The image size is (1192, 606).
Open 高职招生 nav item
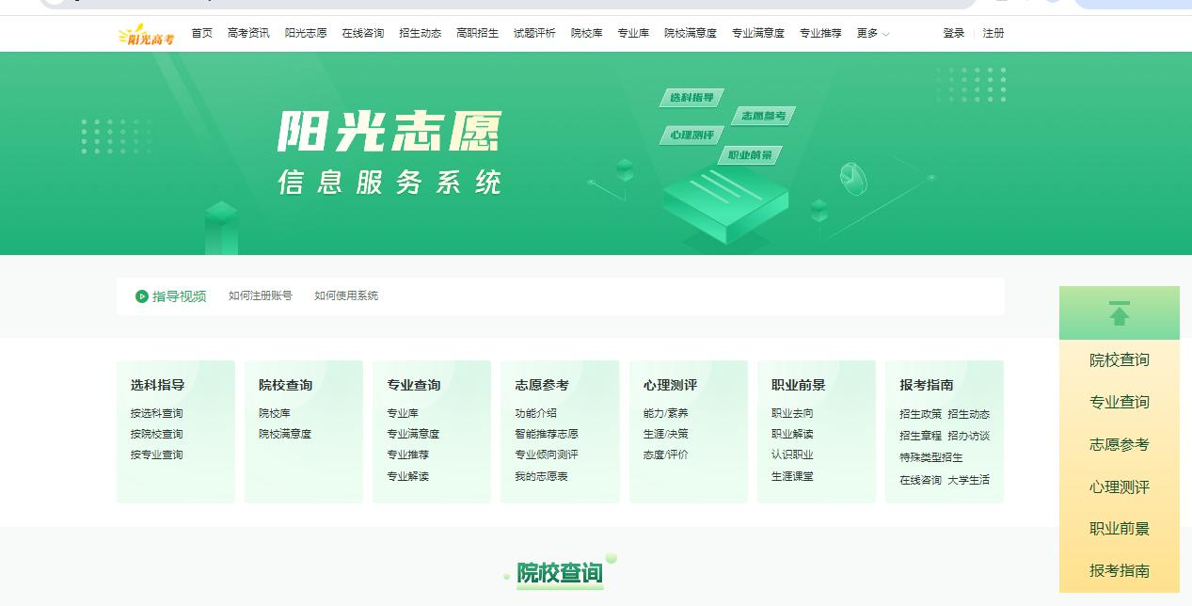(477, 33)
